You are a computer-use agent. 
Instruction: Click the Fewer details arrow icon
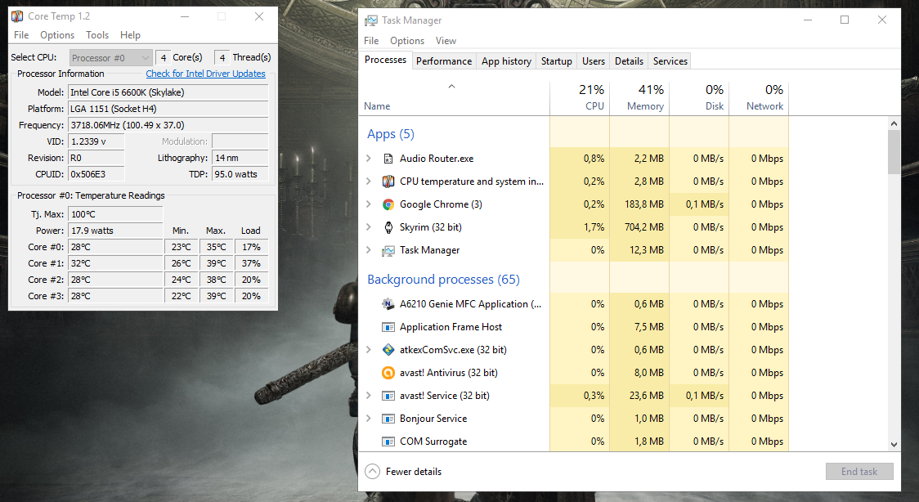372,472
